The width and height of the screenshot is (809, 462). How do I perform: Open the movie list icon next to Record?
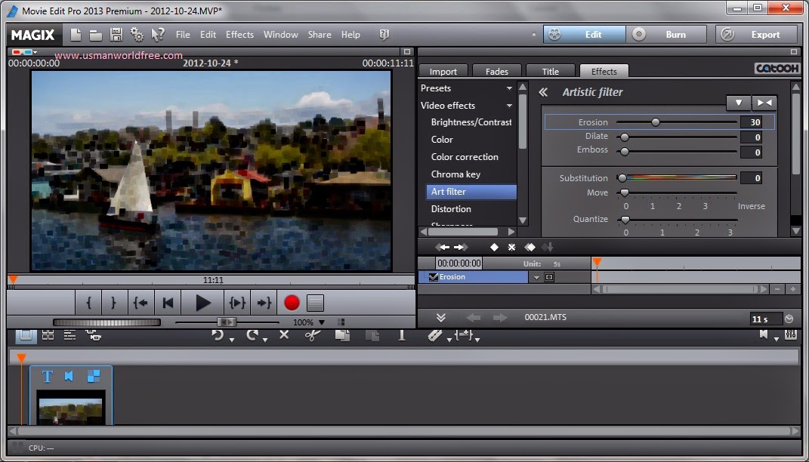click(x=315, y=303)
